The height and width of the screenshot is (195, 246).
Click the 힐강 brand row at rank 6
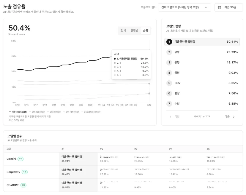click(202, 93)
